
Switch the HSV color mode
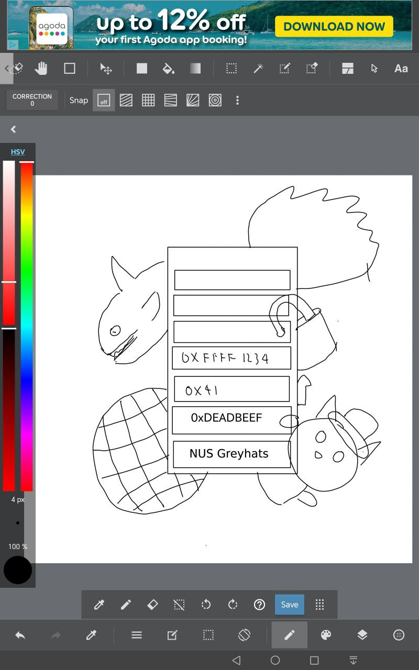(18, 152)
